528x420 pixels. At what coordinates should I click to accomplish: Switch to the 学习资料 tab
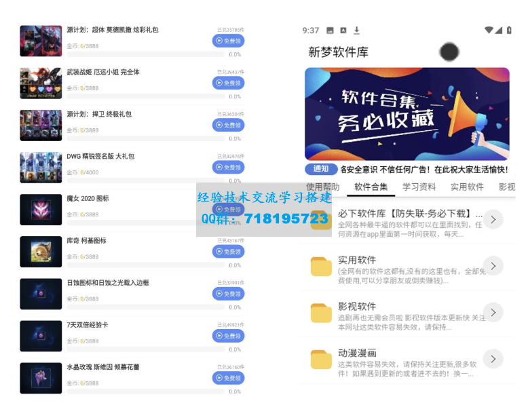click(419, 187)
